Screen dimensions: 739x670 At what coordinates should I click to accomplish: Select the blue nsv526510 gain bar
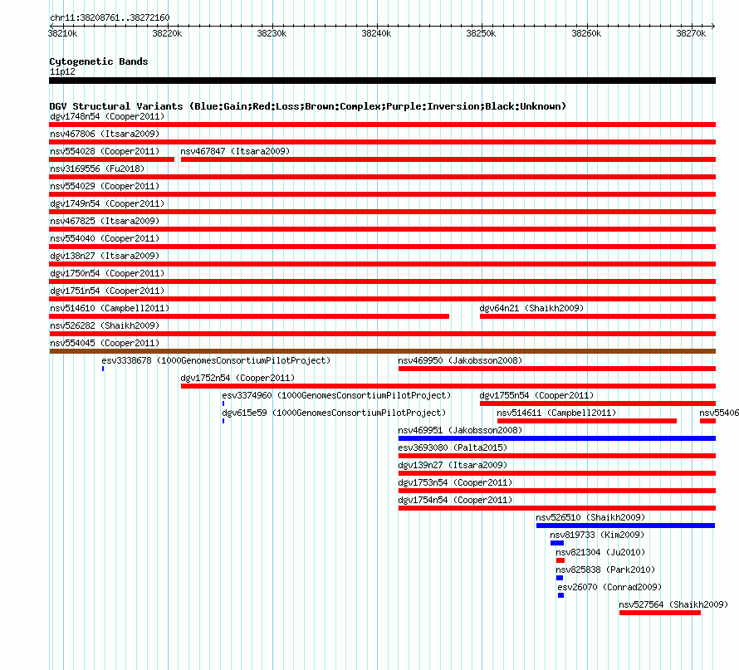625,526
